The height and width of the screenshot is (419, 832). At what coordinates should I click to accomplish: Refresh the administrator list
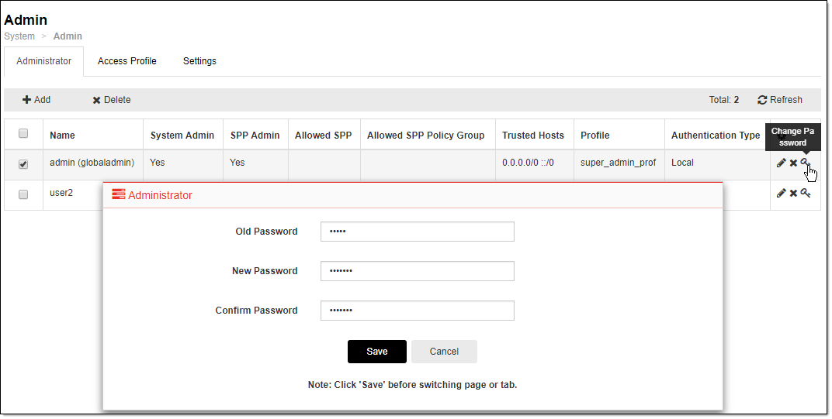[780, 100]
